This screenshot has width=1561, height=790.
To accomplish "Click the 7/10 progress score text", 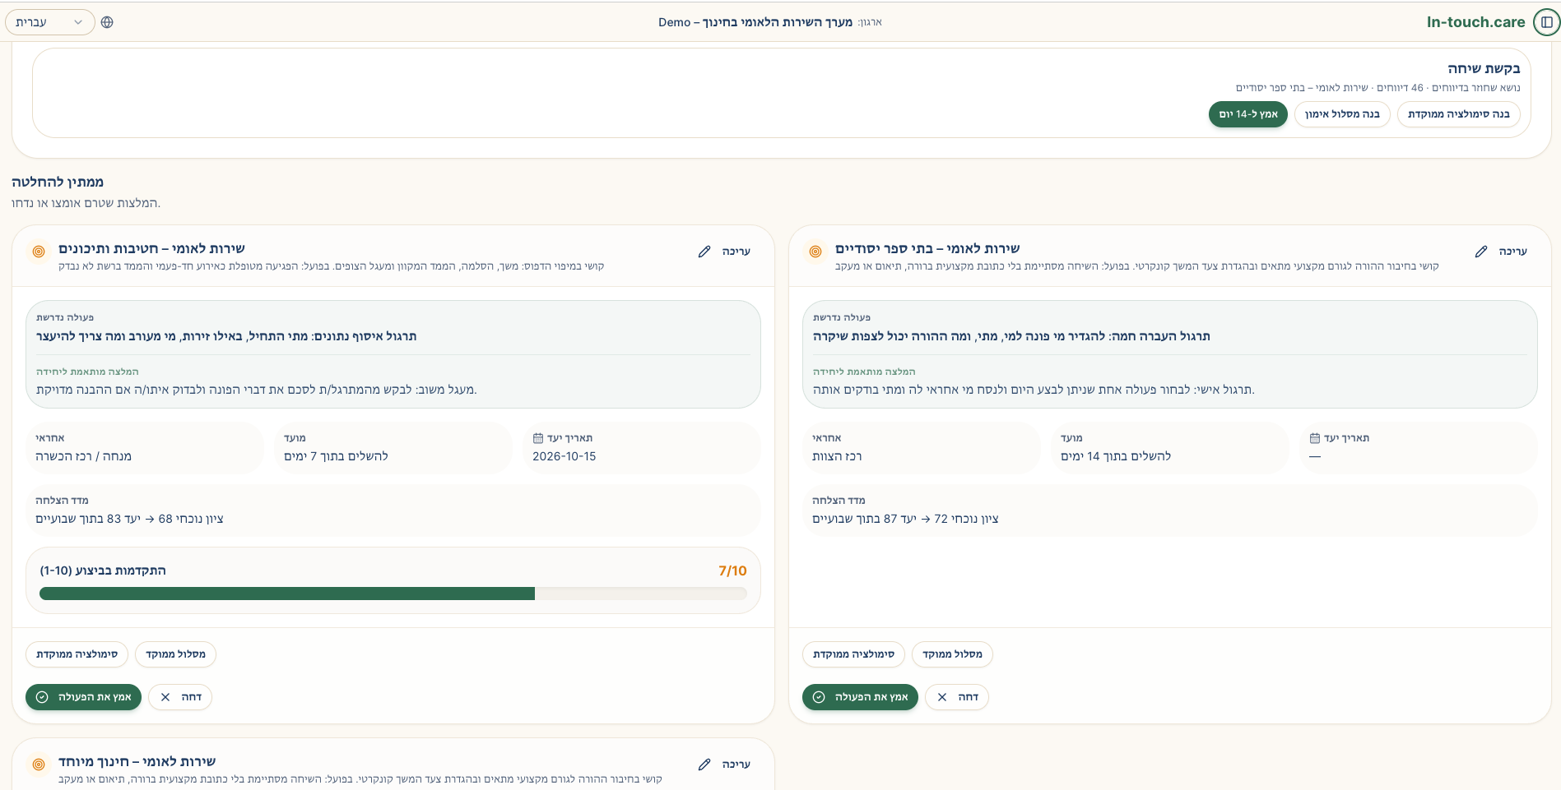I will (732, 571).
